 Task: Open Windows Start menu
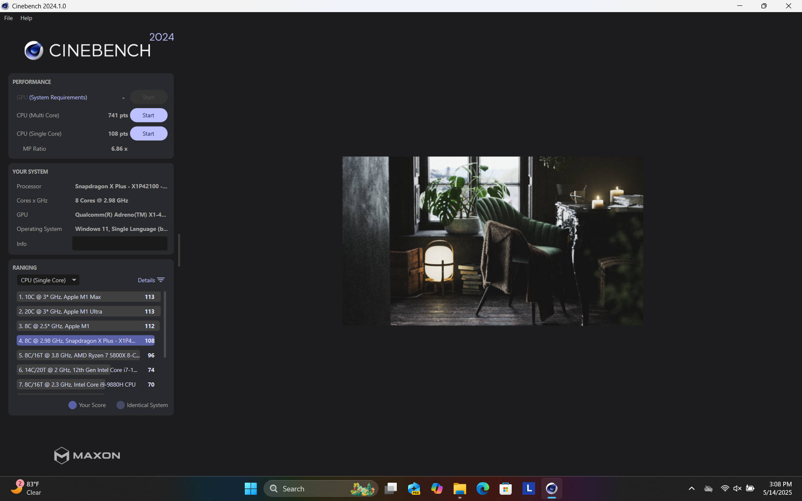(x=251, y=488)
